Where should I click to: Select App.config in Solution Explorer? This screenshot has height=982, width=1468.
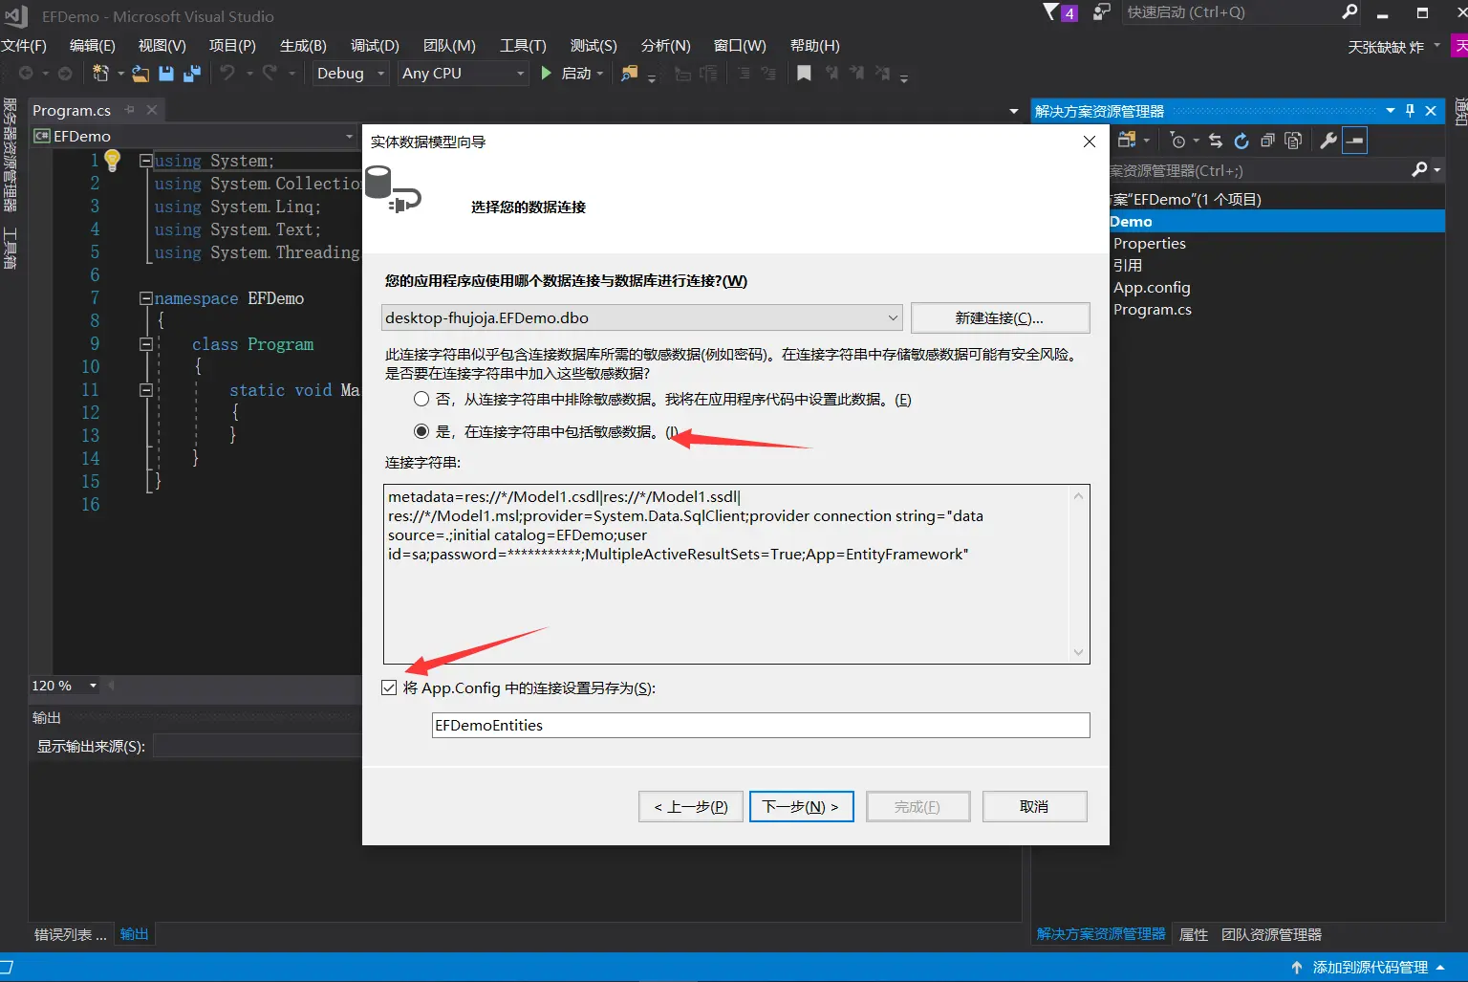(1152, 287)
